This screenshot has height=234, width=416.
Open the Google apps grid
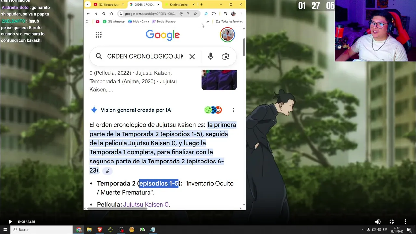pyautogui.click(x=98, y=35)
